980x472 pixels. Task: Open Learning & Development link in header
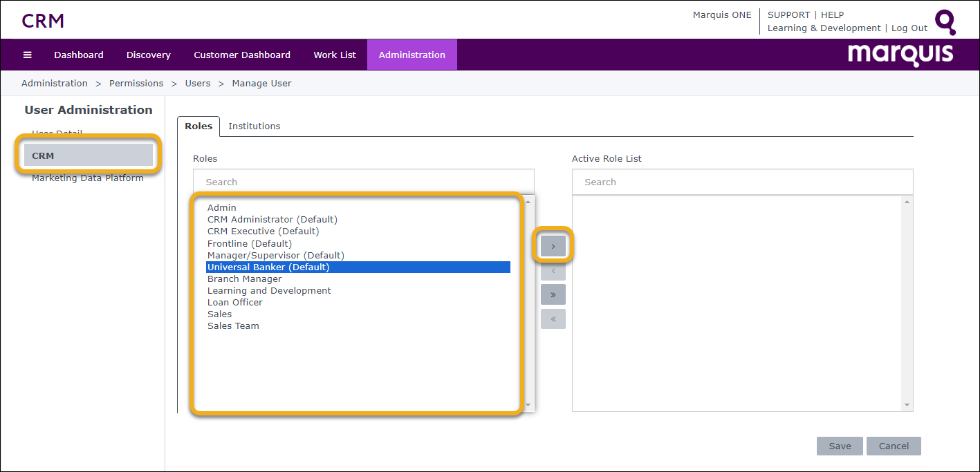click(x=824, y=28)
